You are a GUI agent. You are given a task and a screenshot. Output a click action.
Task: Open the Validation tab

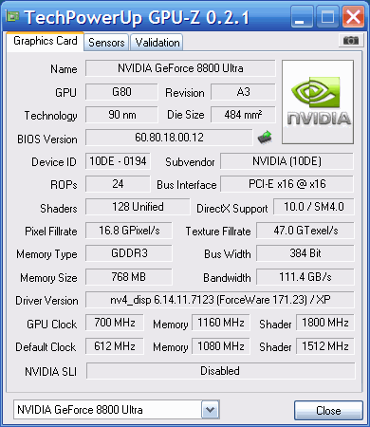pos(157,43)
